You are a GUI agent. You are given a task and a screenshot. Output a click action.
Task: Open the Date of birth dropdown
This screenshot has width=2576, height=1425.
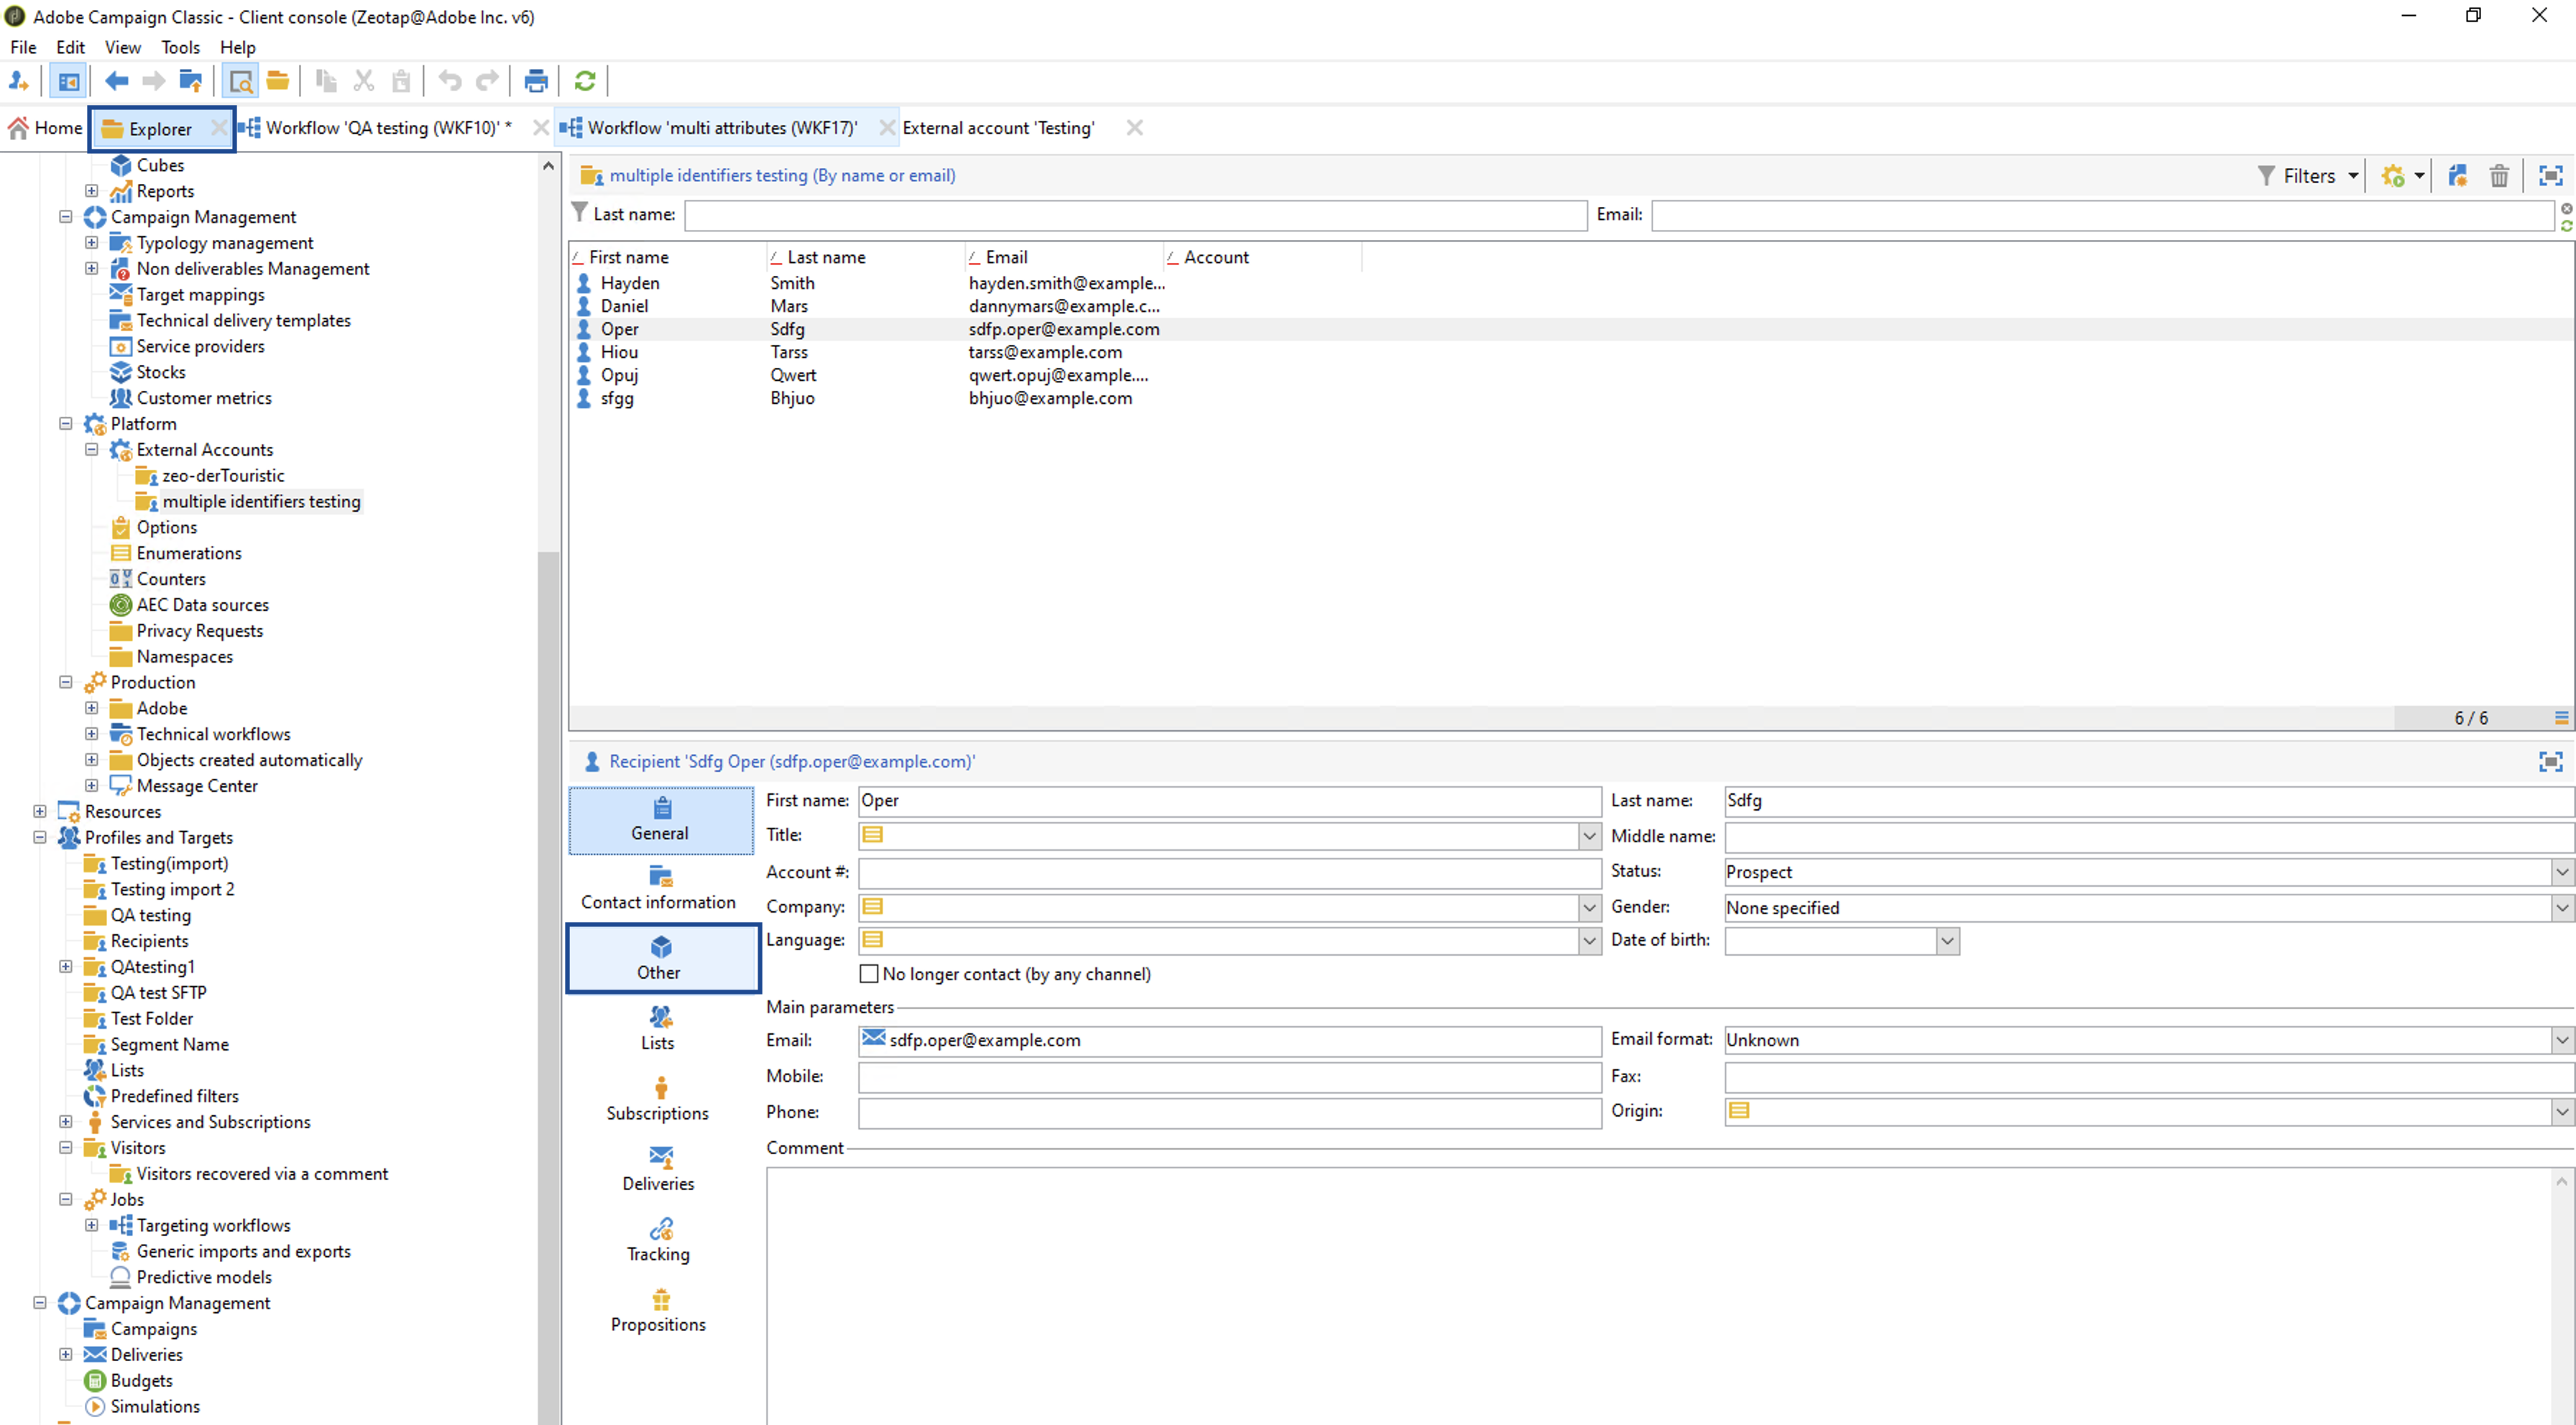(1946, 941)
